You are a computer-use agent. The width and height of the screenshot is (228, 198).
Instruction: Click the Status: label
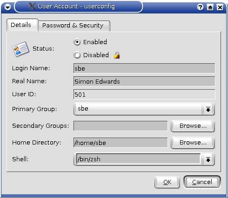pyautogui.click(x=43, y=49)
